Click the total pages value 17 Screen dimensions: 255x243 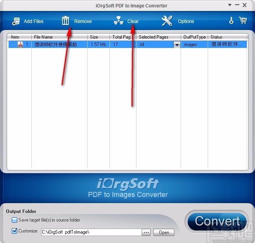point(115,44)
